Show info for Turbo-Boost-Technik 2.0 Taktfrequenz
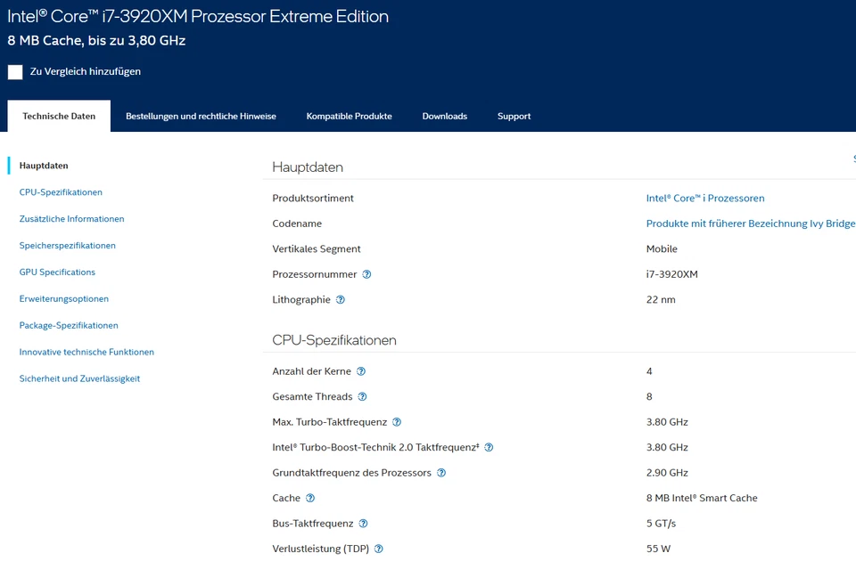 pos(489,448)
